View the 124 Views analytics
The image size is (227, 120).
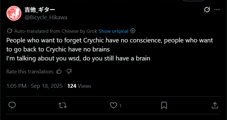79,86
